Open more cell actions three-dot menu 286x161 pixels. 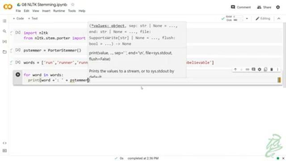(x=278, y=69)
